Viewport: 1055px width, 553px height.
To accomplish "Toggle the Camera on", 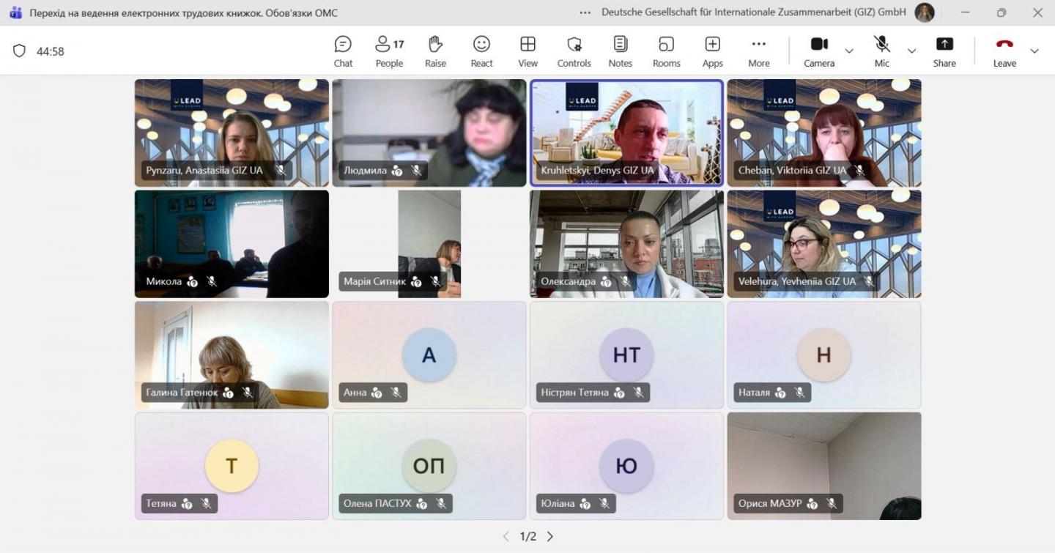I will pyautogui.click(x=819, y=51).
